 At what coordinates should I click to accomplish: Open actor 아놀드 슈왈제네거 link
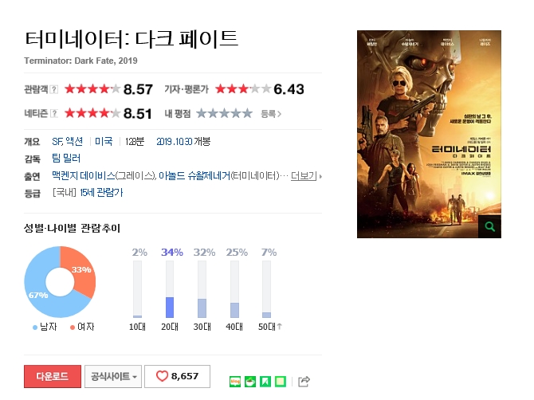coord(194,175)
